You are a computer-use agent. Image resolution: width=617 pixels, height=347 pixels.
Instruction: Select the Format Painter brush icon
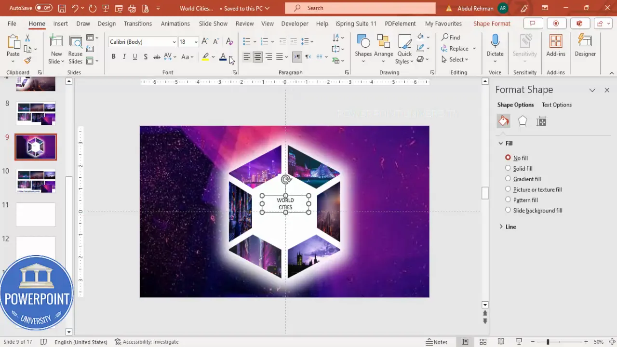(x=27, y=60)
